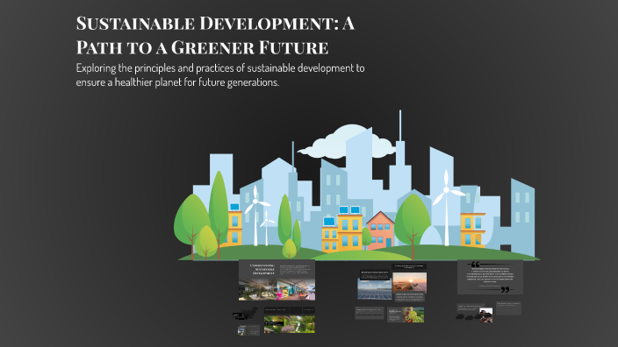618x347 pixels.
Task: Click the subtitle starting 'Exploring the principles and practices'
Action: [x=220, y=74]
